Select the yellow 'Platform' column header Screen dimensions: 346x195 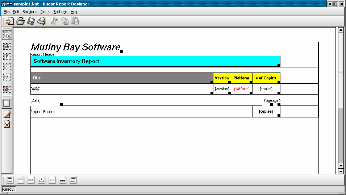tap(242, 78)
